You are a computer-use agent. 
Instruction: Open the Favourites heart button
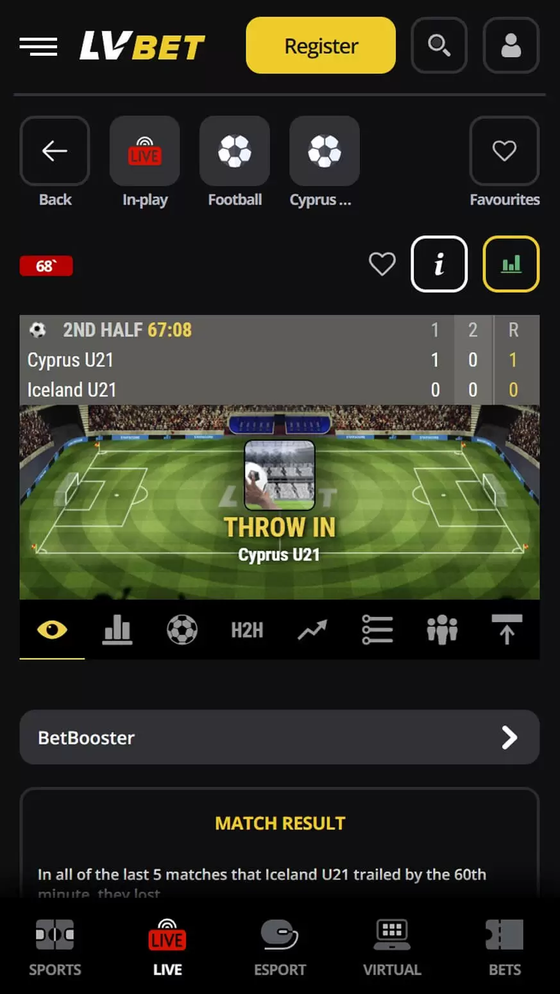point(504,162)
